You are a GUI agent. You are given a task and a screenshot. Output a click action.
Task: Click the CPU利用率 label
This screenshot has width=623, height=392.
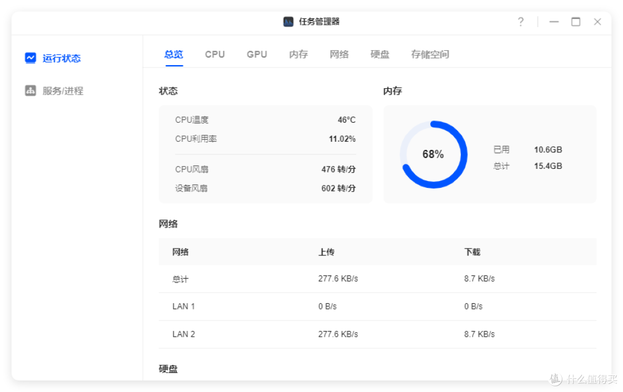click(x=196, y=139)
